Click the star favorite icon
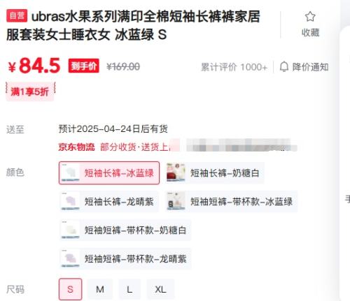350x301 pixels. pyautogui.click(x=310, y=17)
